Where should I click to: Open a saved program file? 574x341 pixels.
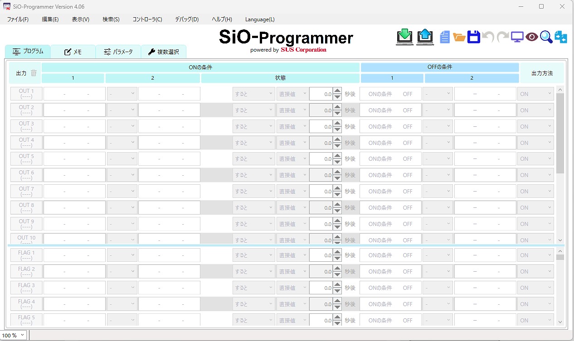[x=459, y=36]
